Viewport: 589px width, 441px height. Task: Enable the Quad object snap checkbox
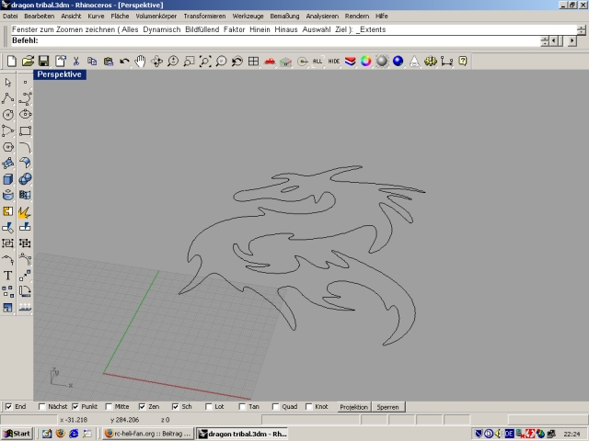(275, 406)
